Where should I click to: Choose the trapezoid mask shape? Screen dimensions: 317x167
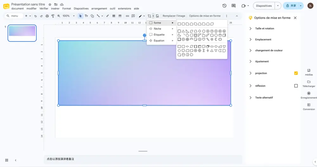[196, 31]
